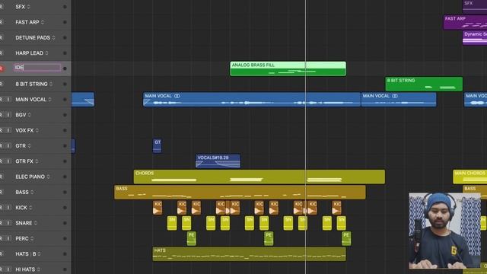The image size is (487, 274).
Task: Click the KICK track name
Action: click(x=21, y=208)
